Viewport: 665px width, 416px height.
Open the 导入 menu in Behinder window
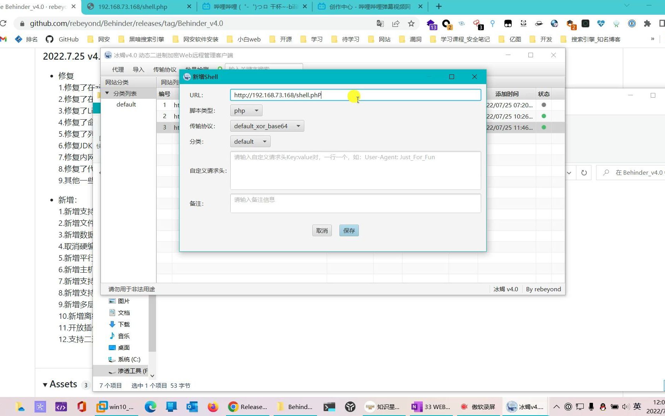click(x=139, y=69)
